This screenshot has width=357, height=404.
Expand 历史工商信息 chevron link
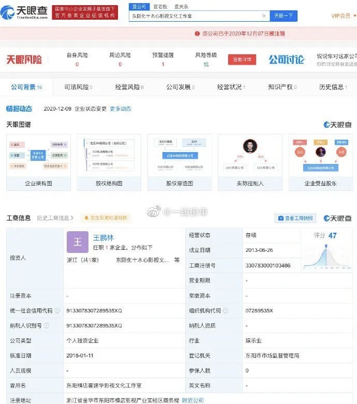pyautogui.click(x=55, y=218)
